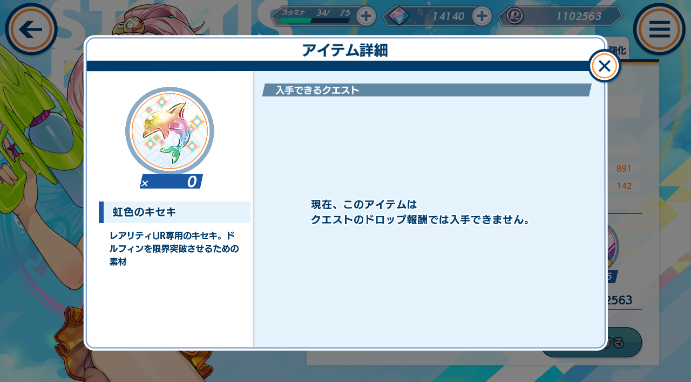Image resolution: width=691 pixels, height=382 pixels.
Task: Add stamina with the plus button
Action: point(366,16)
